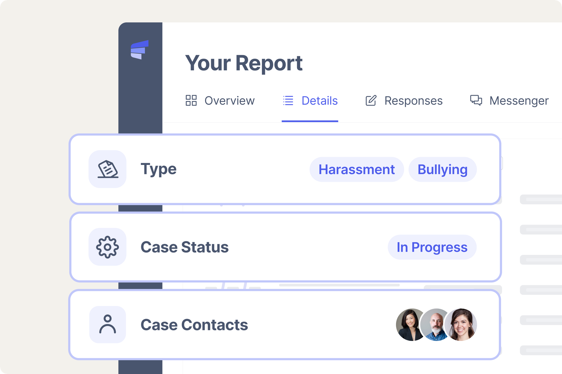Click the document icon in the Type row
Screen dimensions: 562x374
(x=108, y=169)
